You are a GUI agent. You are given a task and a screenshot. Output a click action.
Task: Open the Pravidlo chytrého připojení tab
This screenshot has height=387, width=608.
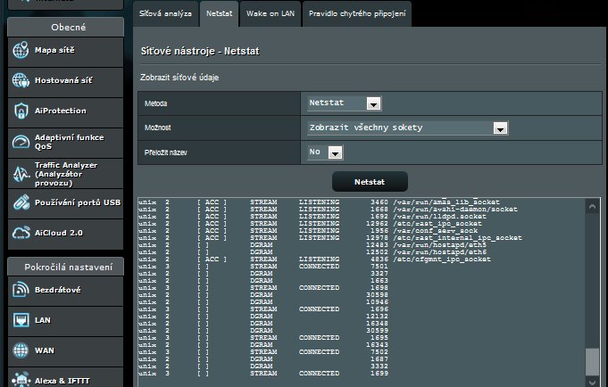(355, 15)
